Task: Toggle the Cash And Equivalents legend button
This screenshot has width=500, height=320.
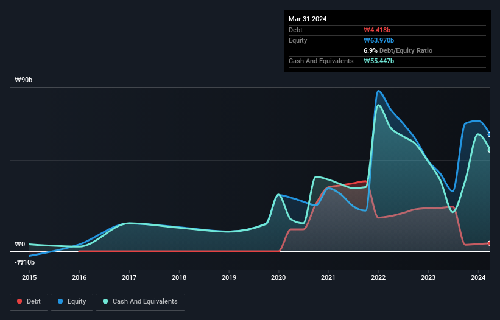Action: click(140, 302)
